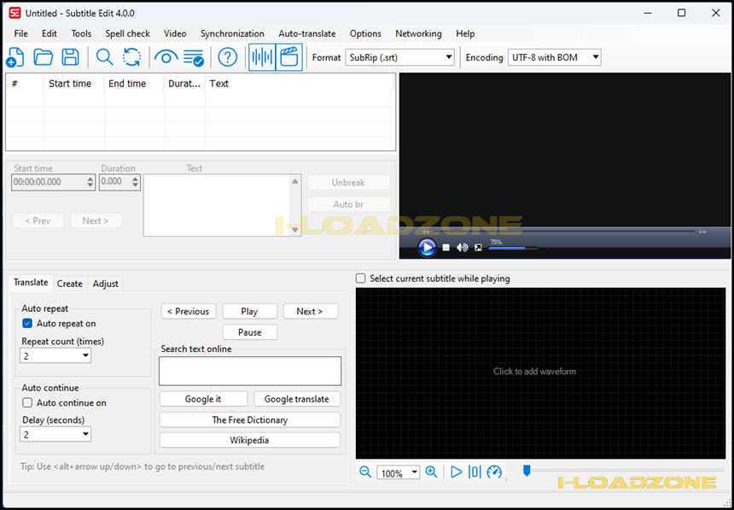This screenshot has height=510, width=734.
Task: Check Select current subtitle while playing
Action: 360,278
